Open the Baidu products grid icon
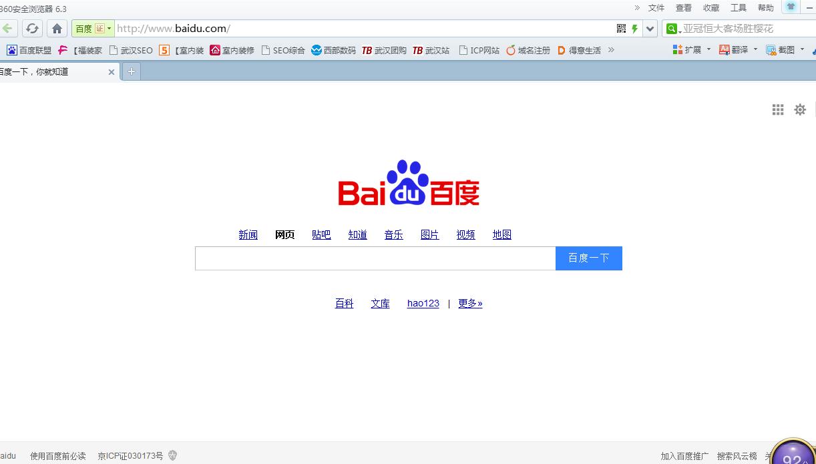Viewport: 816px width, 464px height. click(778, 109)
